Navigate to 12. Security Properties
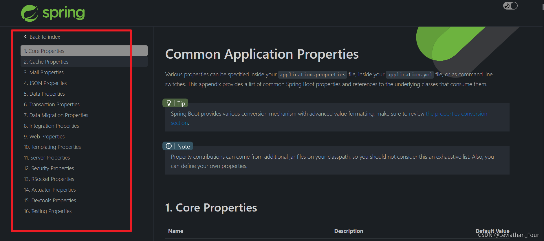This screenshot has height=241, width=544. coord(49,168)
